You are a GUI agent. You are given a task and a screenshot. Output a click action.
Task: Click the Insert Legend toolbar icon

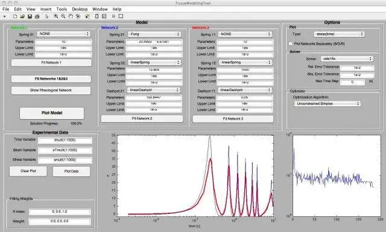(x=104, y=16)
